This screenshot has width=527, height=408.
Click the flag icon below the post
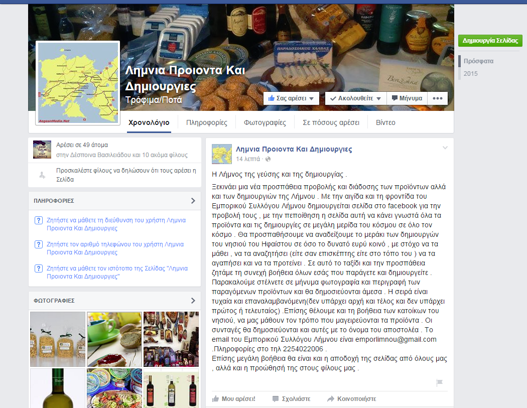(439, 382)
